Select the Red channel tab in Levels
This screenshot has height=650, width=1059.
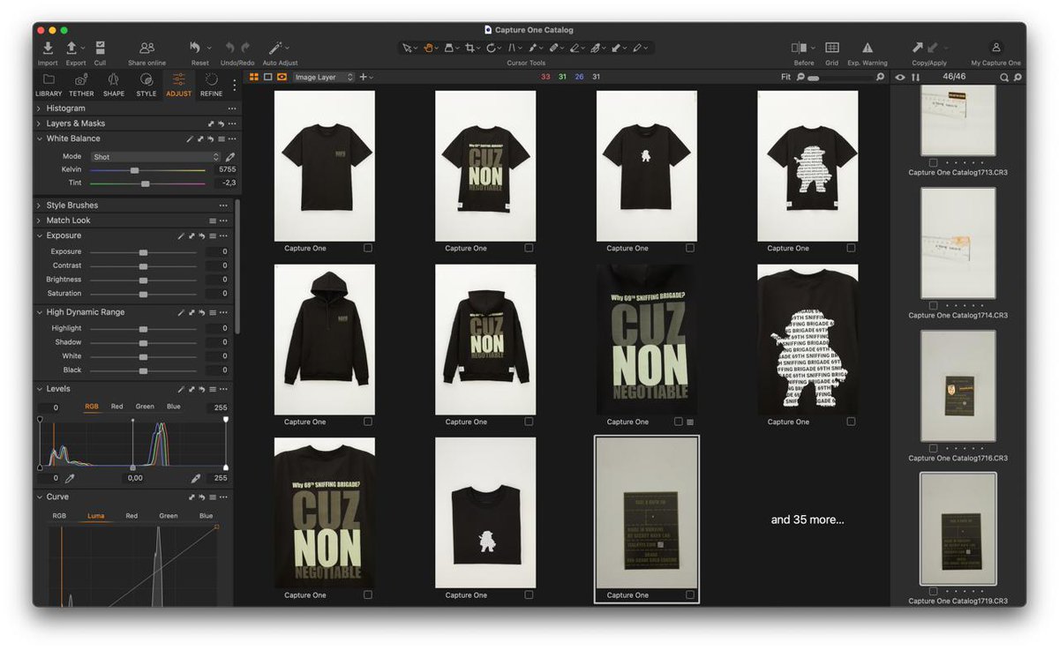pyautogui.click(x=116, y=407)
